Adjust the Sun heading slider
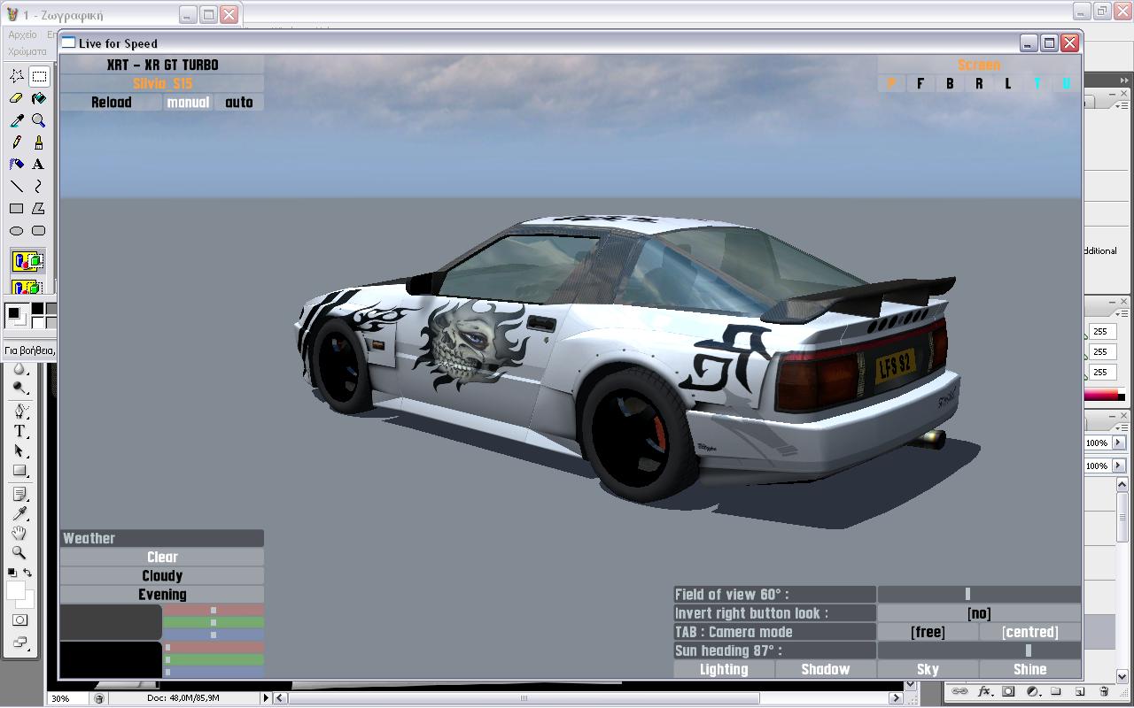Viewport: 1134px width, 708px height. (x=979, y=650)
